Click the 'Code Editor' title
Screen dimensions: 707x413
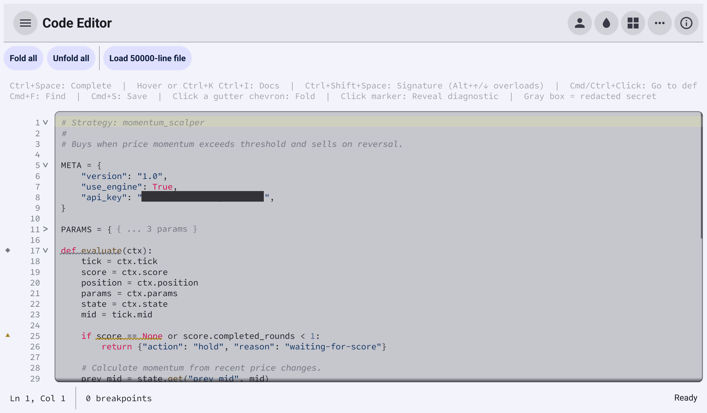[x=77, y=23]
